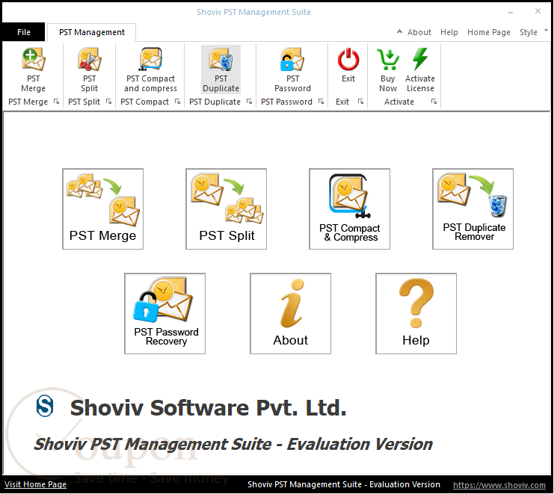Expand the PST Merge group launcher
Image resolution: width=554 pixels, height=494 pixels.
point(57,102)
